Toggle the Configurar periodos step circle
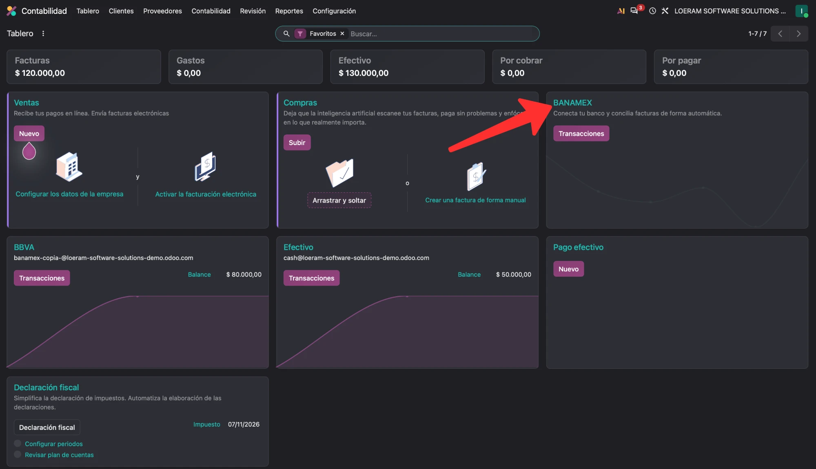This screenshot has width=816, height=469. tap(18, 443)
